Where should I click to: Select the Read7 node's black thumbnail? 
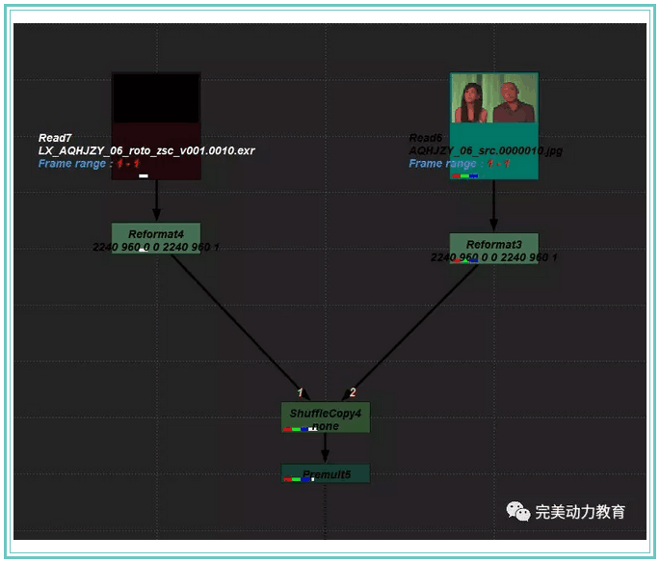pyautogui.click(x=156, y=98)
